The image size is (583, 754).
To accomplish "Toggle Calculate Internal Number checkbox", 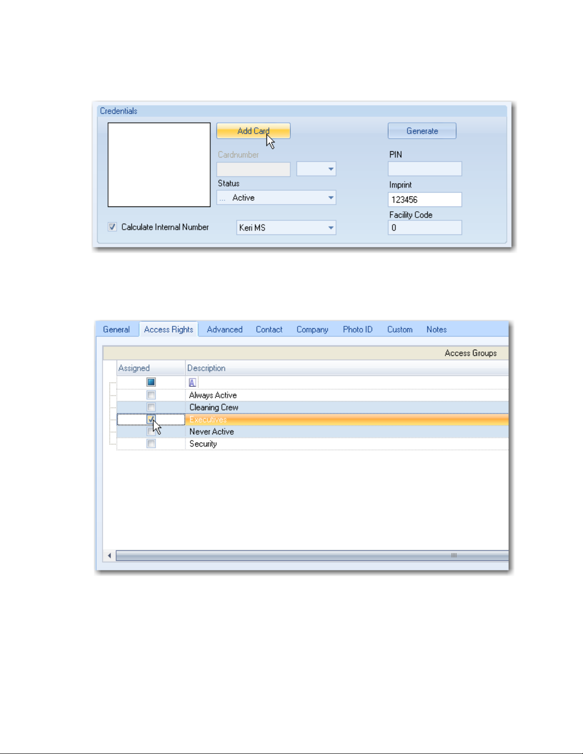I will (x=112, y=227).
